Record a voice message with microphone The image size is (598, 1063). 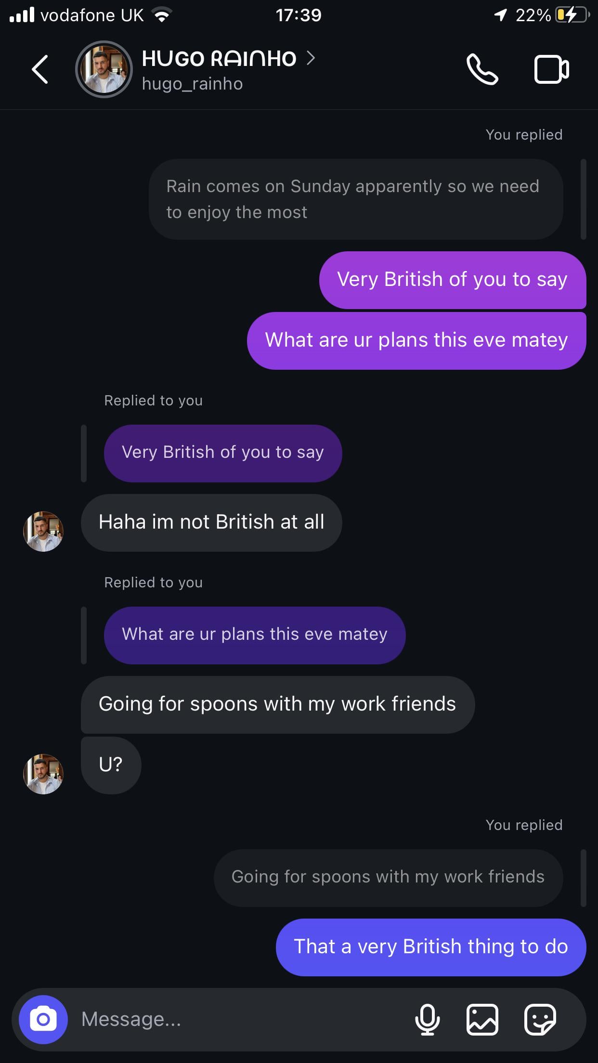427,1019
